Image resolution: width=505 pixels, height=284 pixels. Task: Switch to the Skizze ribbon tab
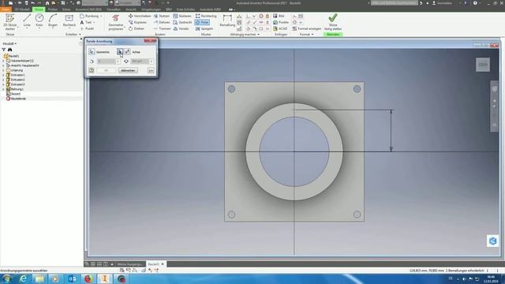39,9
